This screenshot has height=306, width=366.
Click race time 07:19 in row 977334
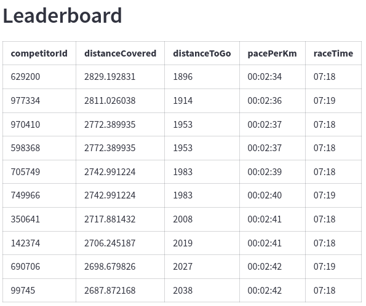324,101
